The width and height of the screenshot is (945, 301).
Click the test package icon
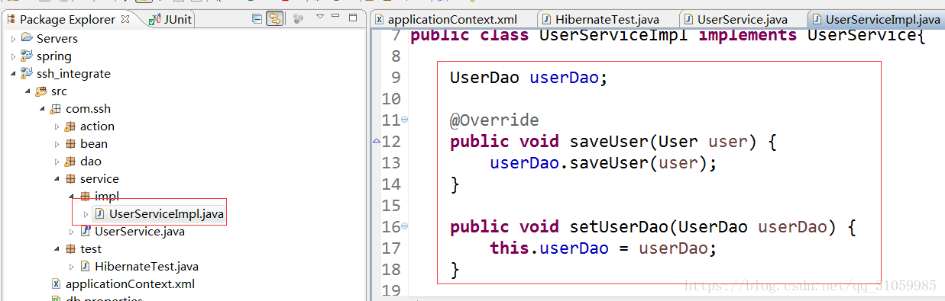click(70, 249)
